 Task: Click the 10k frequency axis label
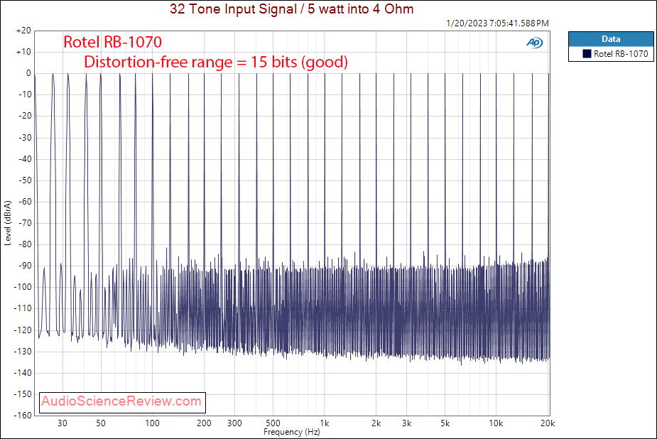click(496, 423)
